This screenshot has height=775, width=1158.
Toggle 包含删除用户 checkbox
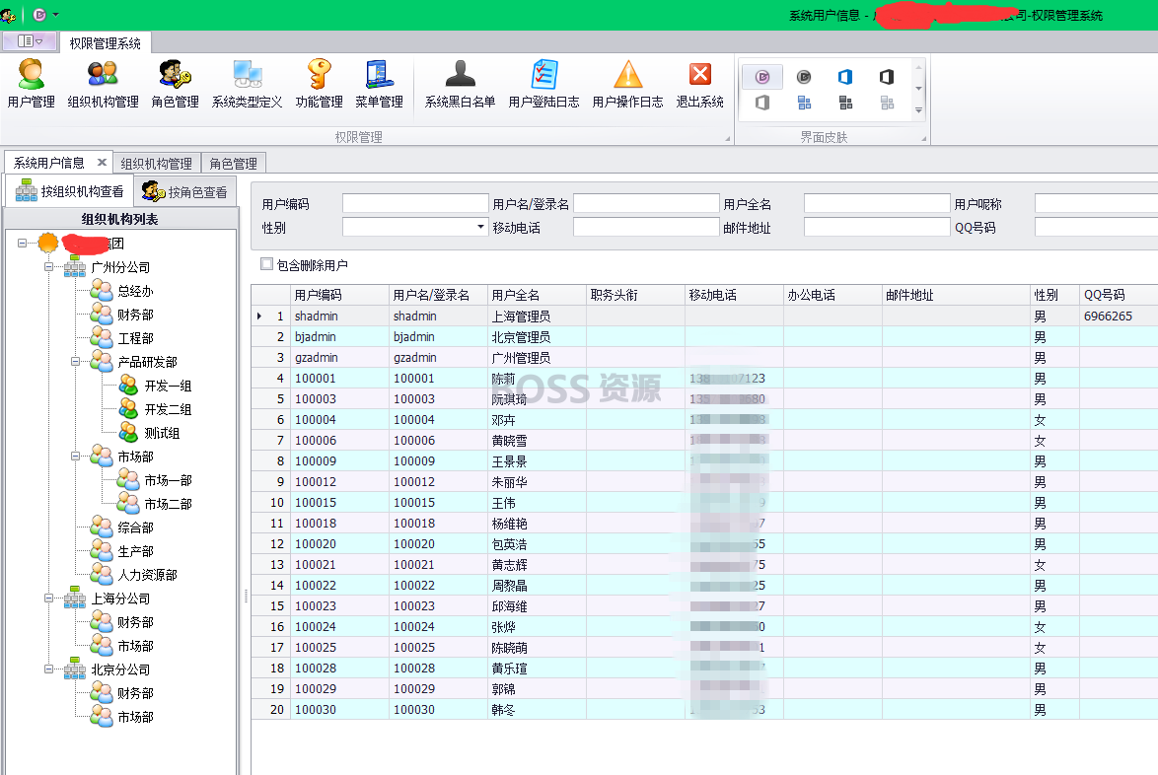click(x=266, y=263)
